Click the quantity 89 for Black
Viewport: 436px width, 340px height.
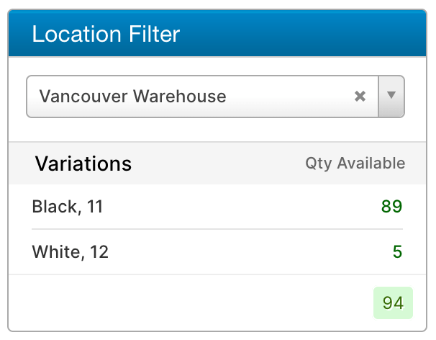pyautogui.click(x=391, y=207)
